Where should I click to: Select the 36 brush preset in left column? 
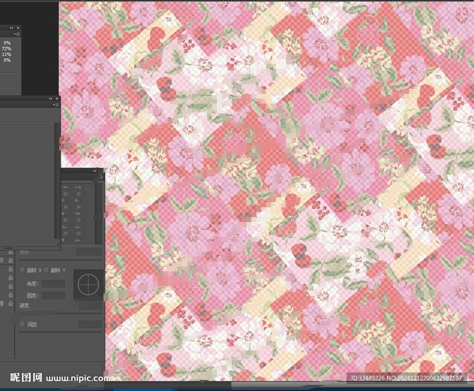tap(65, 204)
